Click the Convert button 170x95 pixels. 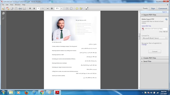[155, 51]
